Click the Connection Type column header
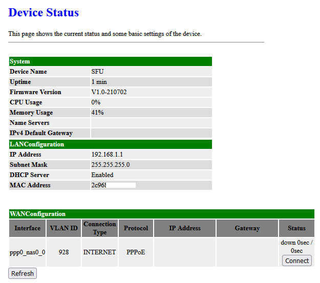Screen dimensions: 320x283 (100, 228)
